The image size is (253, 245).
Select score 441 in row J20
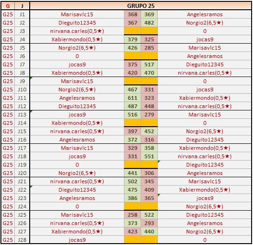click(x=132, y=173)
